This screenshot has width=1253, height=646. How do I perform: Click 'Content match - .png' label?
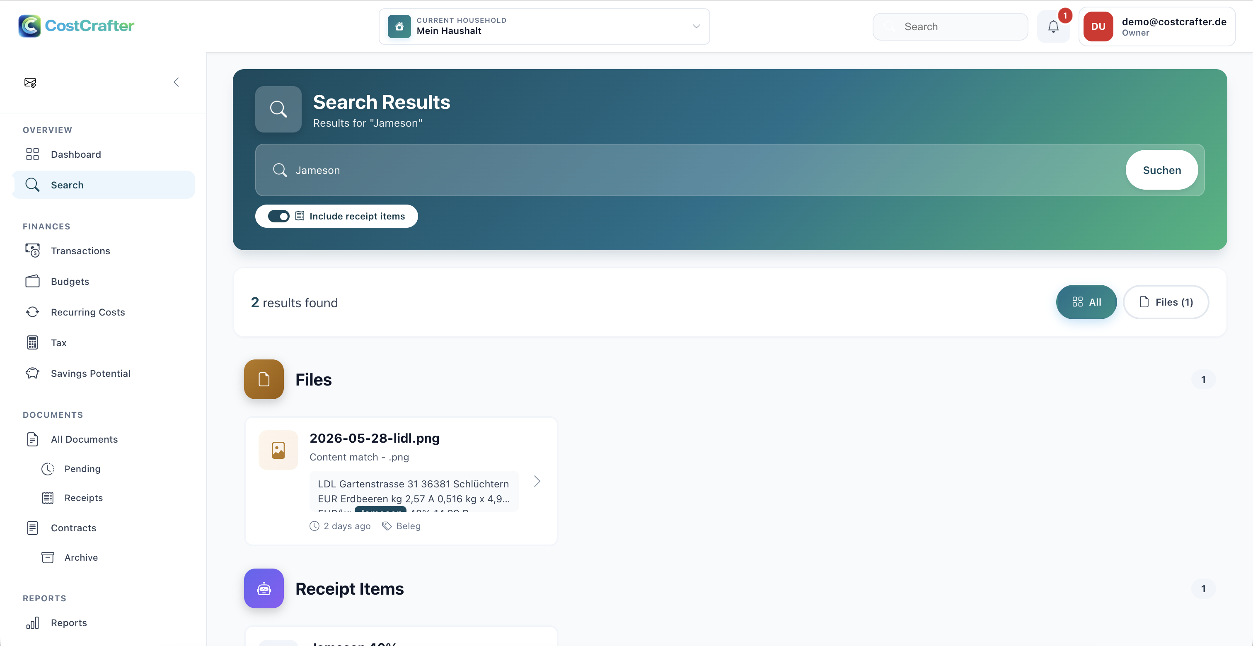pyautogui.click(x=360, y=458)
